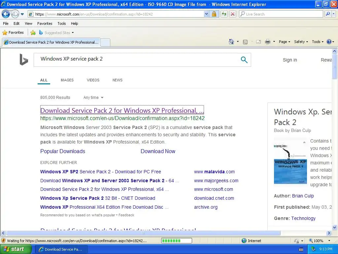Image resolution: width=338 pixels, height=254 pixels.
Task: Click the Refresh page icon
Action: 224,14
